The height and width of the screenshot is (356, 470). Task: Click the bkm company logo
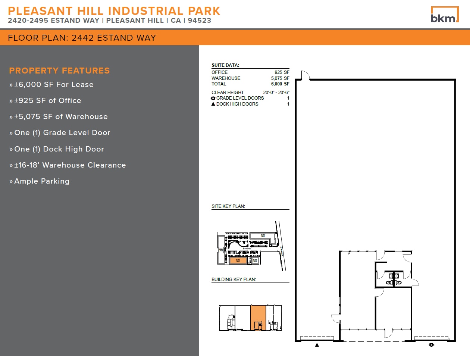coord(444,15)
